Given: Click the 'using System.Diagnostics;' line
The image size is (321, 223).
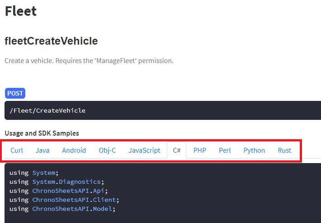Looking at the screenshot, I should point(57,182).
